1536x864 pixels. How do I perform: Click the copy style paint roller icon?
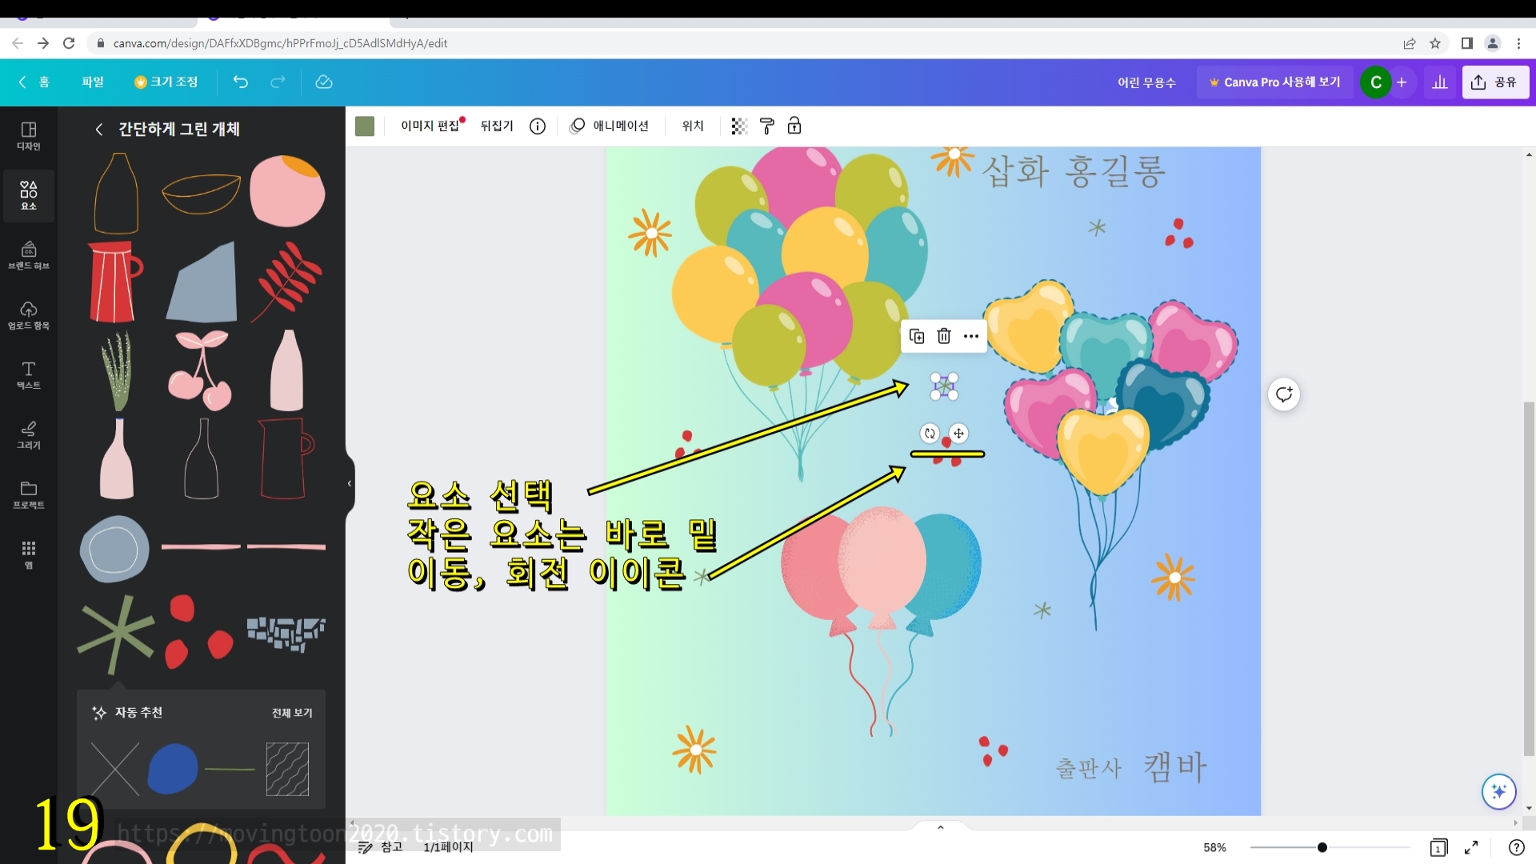[x=766, y=126]
